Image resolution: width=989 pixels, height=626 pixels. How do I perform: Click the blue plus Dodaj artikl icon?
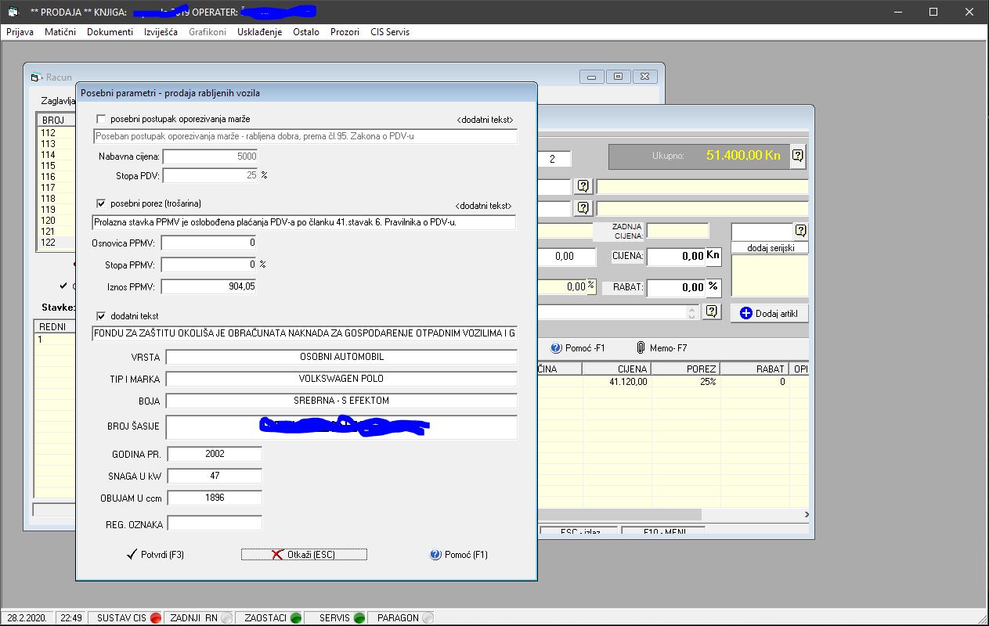(745, 313)
